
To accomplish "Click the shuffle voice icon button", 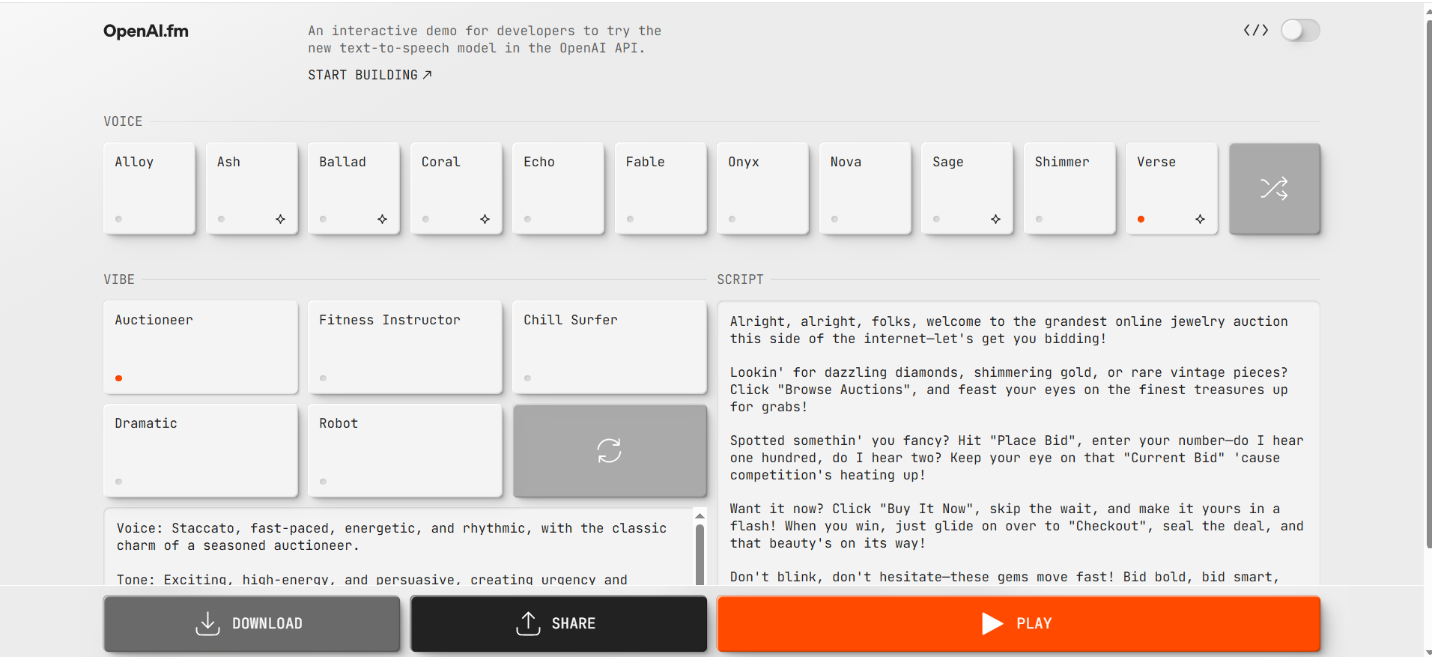I will (x=1274, y=189).
